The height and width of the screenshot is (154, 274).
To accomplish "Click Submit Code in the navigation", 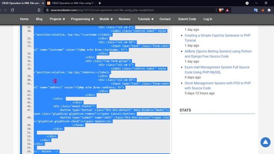I will 187,19.
